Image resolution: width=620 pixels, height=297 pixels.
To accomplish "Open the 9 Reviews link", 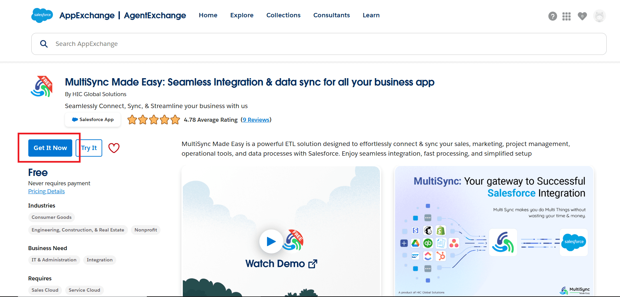I will pyautogui.click(x=256, y=120).
